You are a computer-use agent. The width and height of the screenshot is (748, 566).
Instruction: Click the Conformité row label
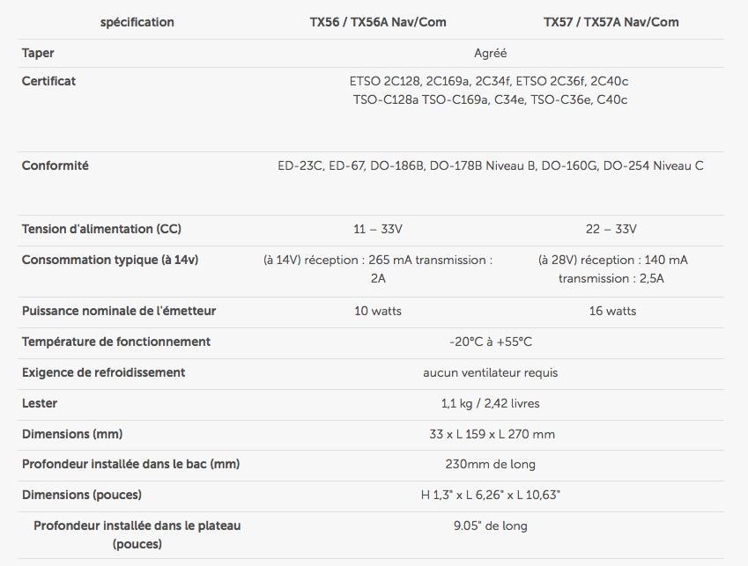point(56,165)
